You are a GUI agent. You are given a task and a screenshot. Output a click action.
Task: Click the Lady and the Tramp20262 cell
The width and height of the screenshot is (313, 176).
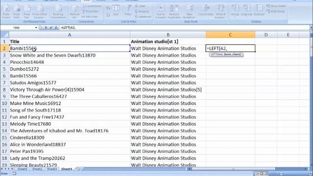click(x=69, y=158)
